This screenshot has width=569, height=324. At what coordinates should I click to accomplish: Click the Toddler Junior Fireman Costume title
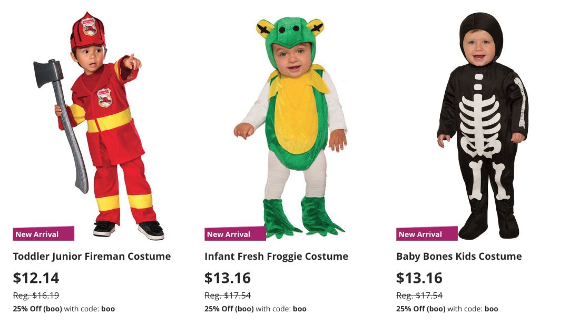tap(92, 257)
